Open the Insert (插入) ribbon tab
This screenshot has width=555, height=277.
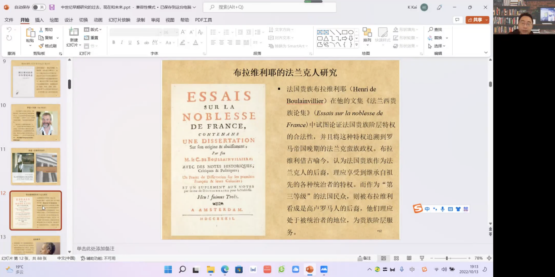(x=39, y=20)
